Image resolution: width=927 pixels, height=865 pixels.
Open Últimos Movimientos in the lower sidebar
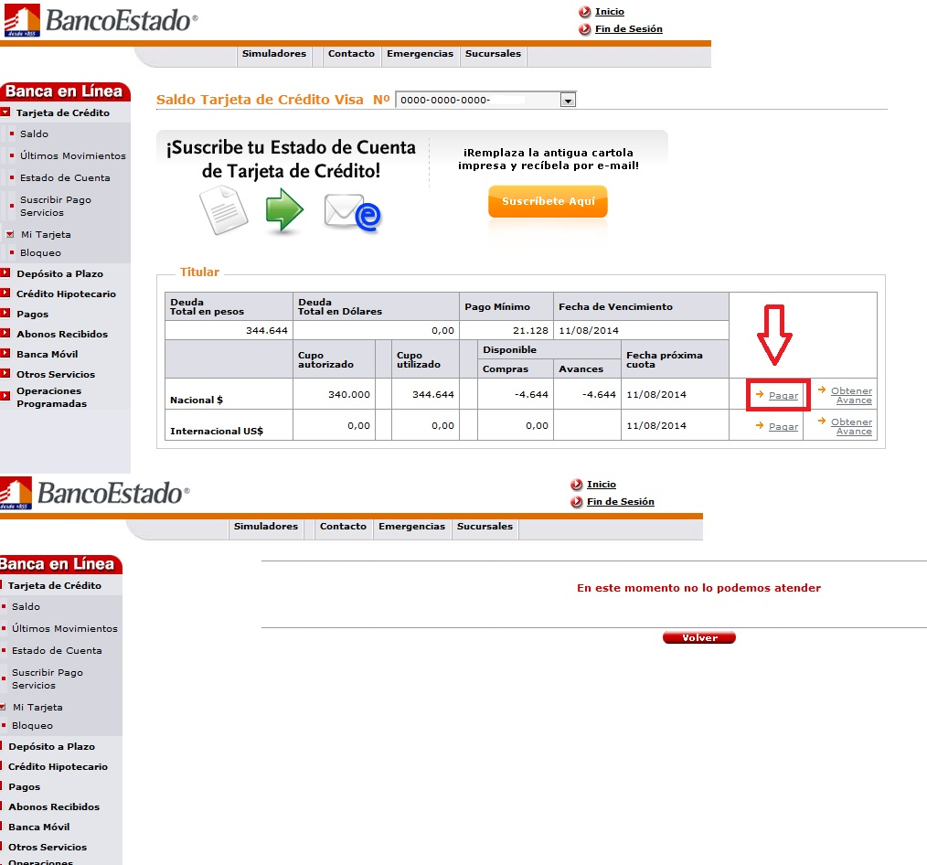coord(64,629)
